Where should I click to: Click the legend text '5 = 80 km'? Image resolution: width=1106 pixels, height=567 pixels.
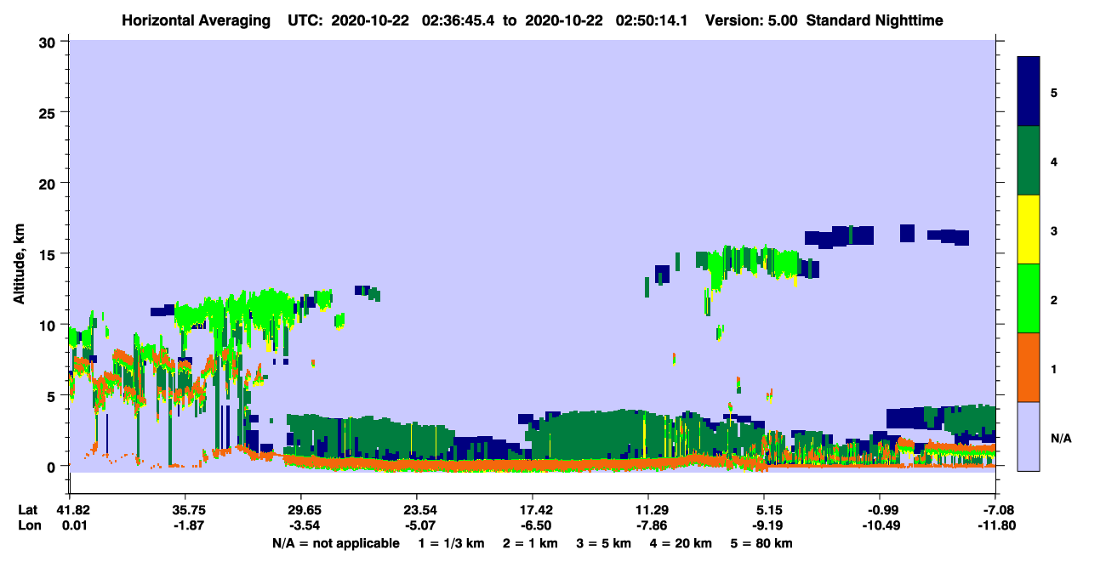[x=761, y=543]
